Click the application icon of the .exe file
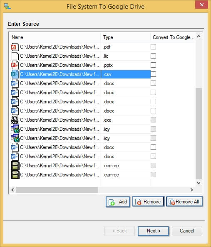This screenshot has height=247, width=211. 15,120
